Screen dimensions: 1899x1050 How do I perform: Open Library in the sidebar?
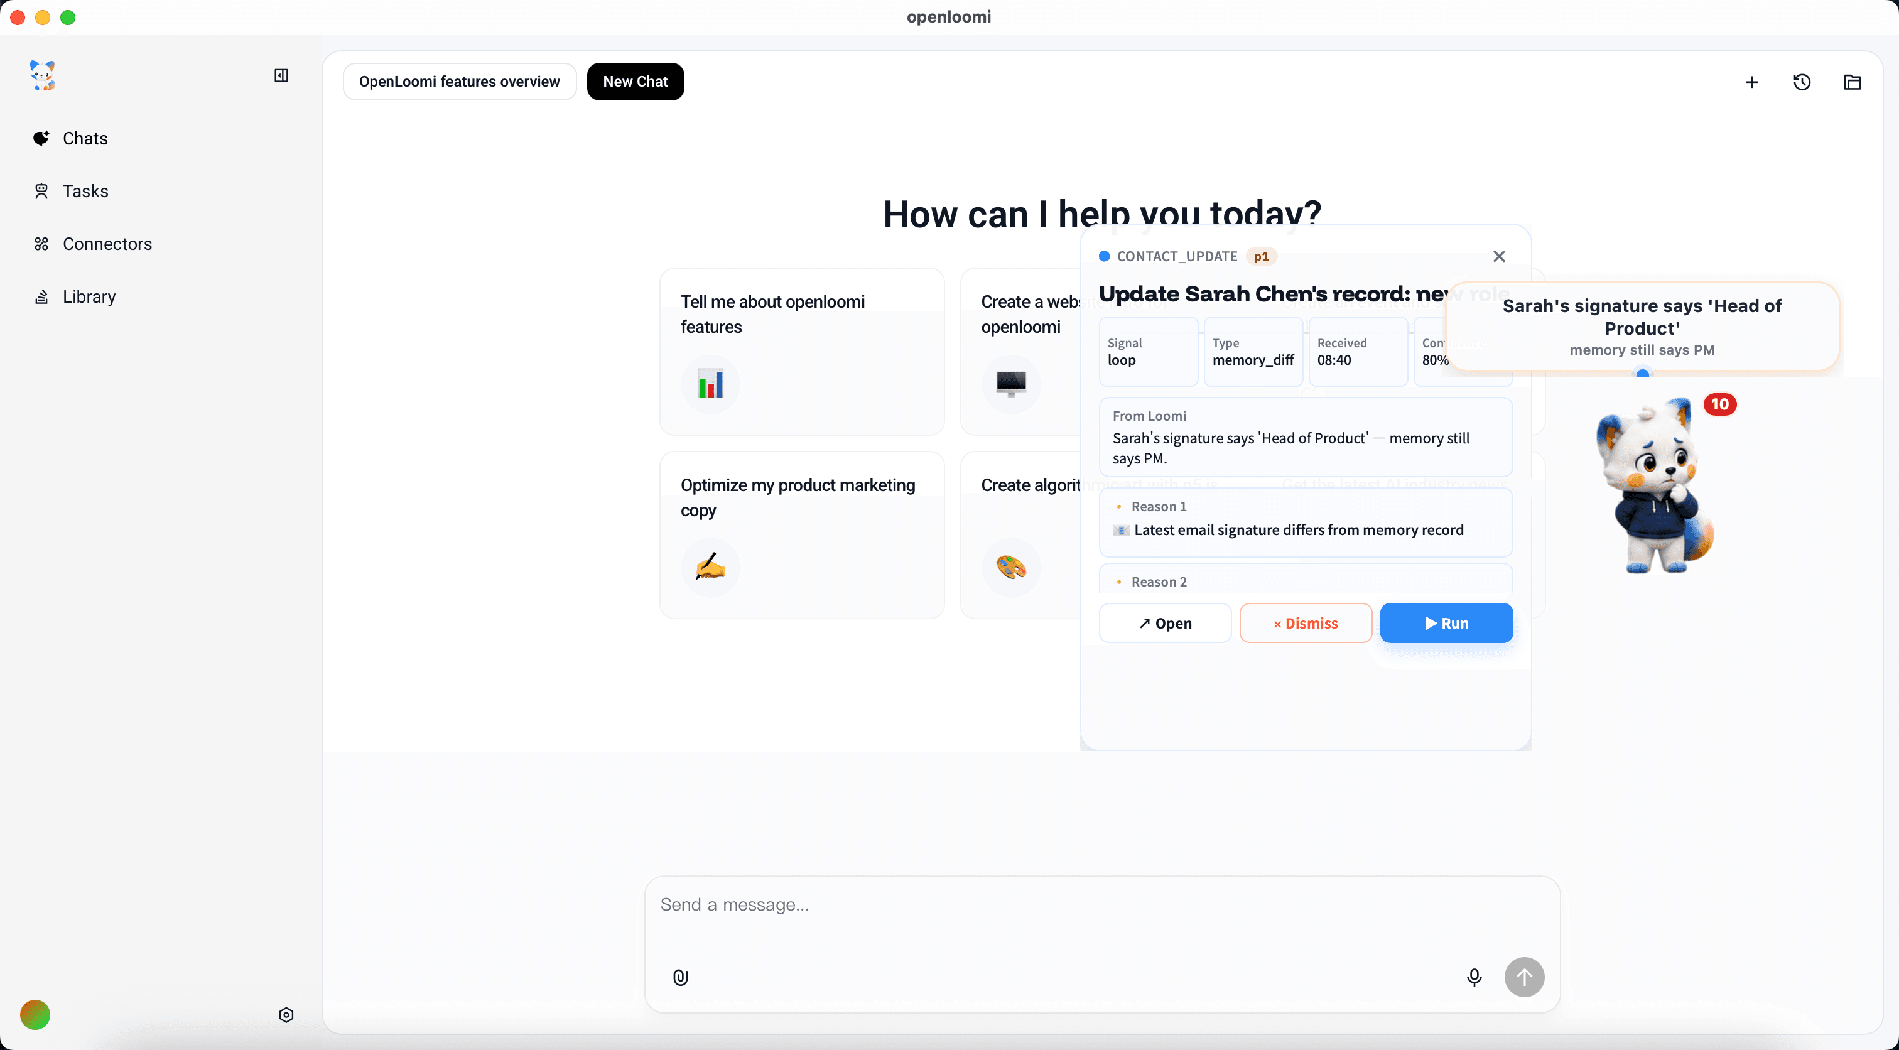pos(75,296)
